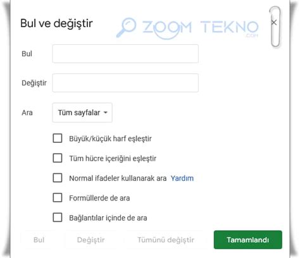
Task: Enable Büyük/küçük harf eşleştir checkbox
Action: click(58, 138)
